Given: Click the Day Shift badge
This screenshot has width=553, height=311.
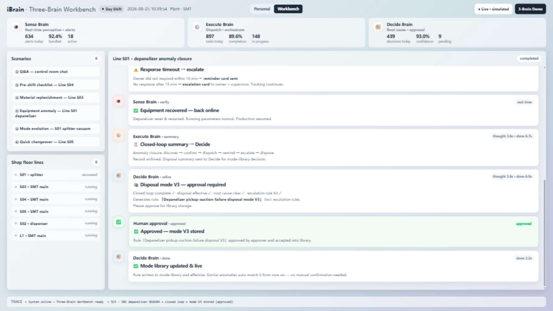Looking at the screenshot, I should click(x=112, y=9).
